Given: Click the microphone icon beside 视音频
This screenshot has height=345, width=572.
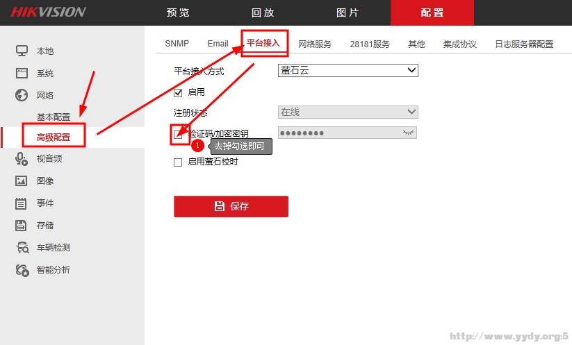Looking at the screenshot, I should point(22,159).
